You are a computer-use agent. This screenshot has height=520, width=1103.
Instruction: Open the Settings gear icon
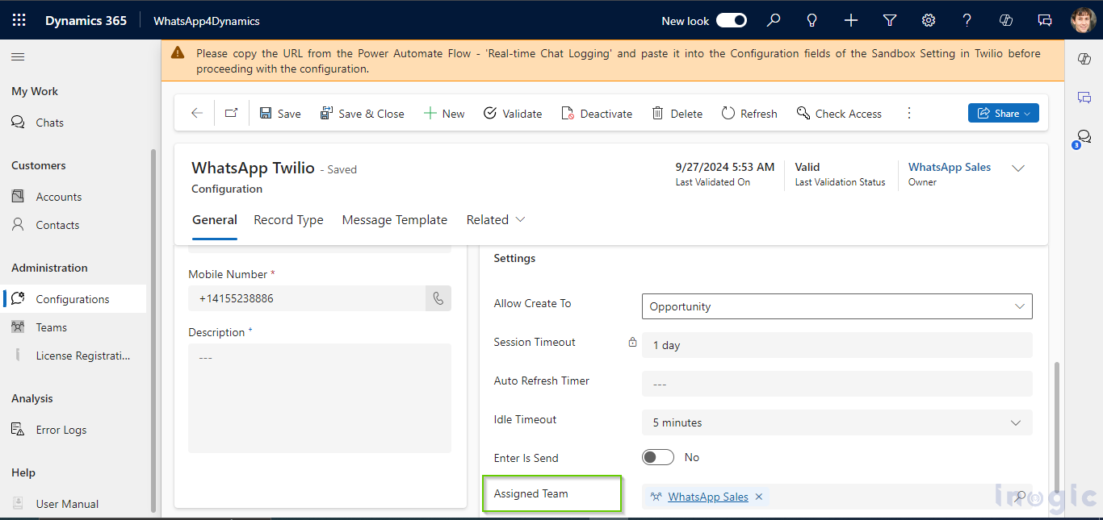coord(929,21)
